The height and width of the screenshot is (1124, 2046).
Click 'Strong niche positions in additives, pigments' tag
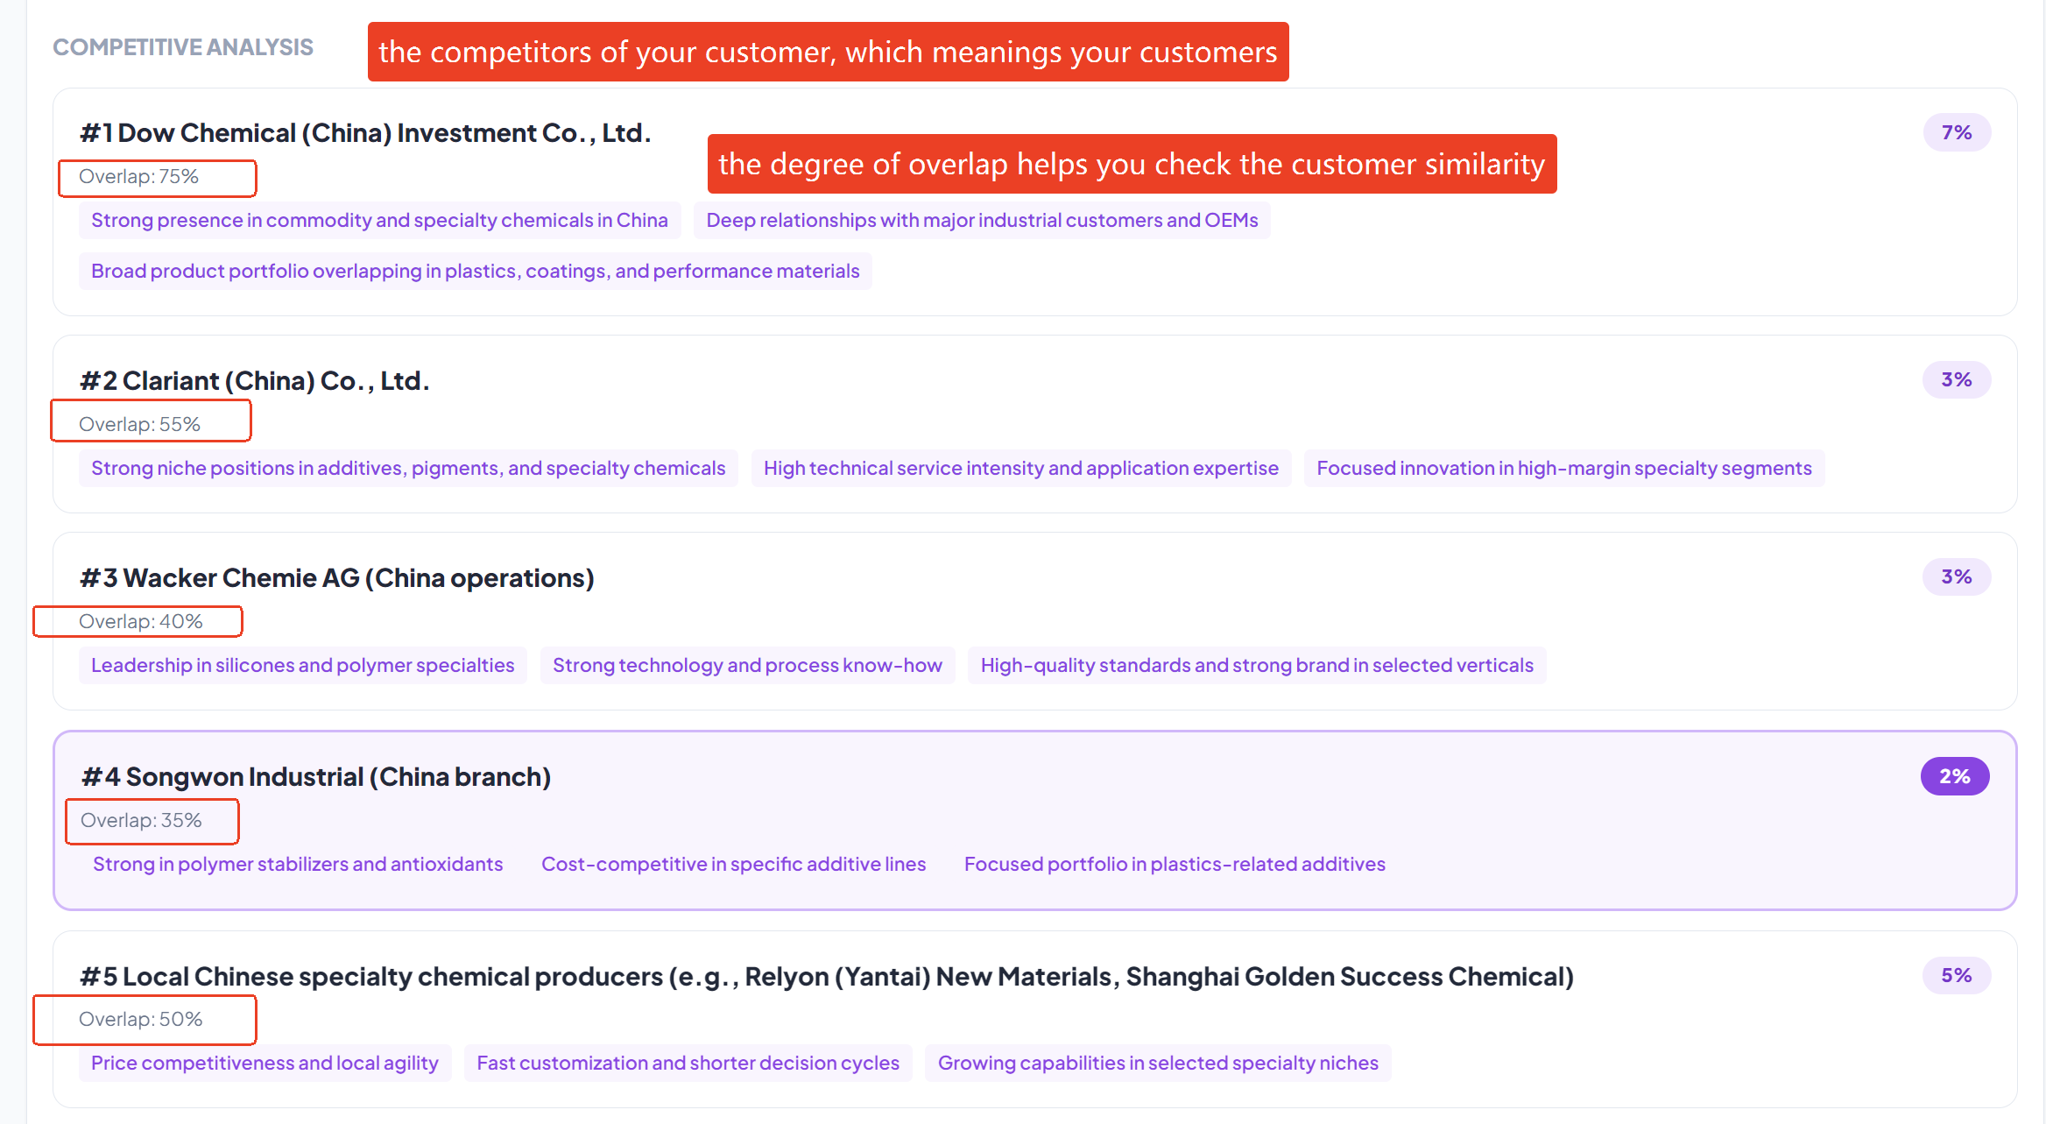(x=408, y=468)
